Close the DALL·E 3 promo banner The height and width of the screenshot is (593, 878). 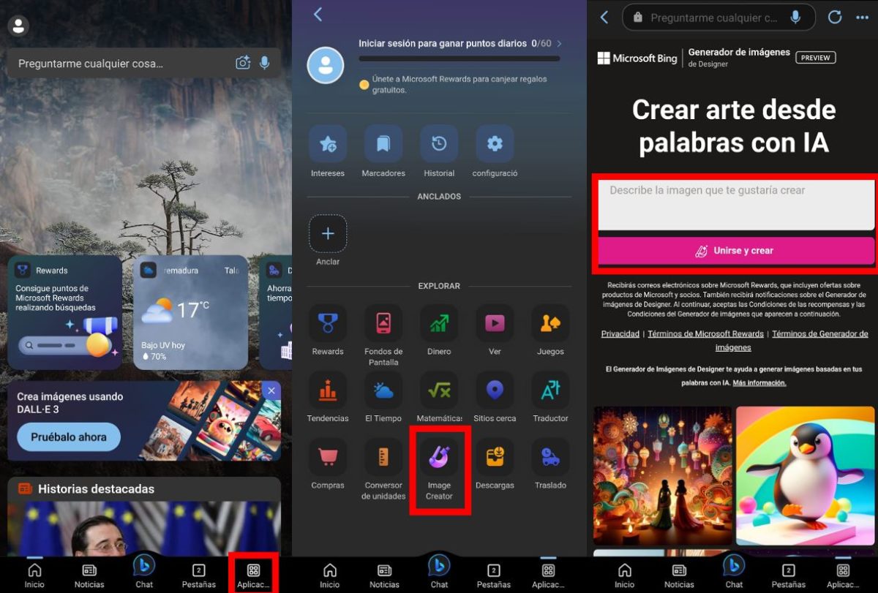click(271, 390)
